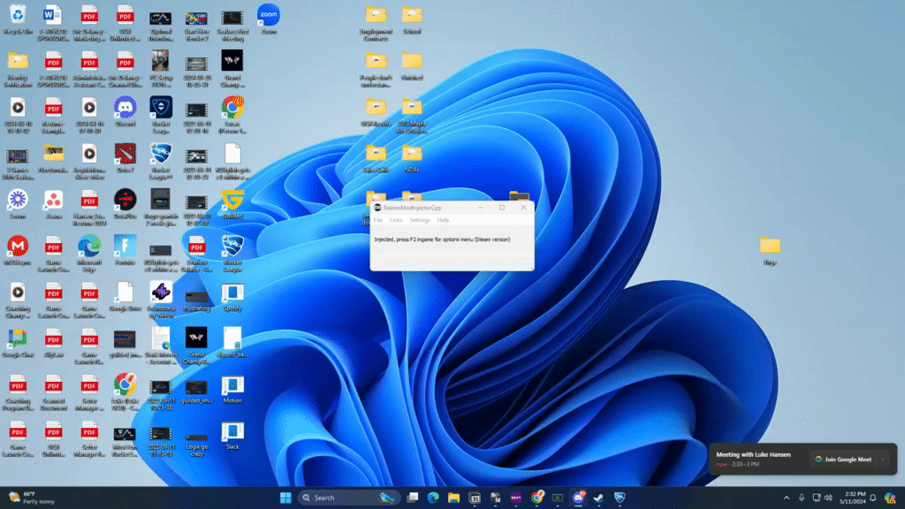Select the Logik go crazy file
This screenshot has width=905, height=509.
pos(197,444)
